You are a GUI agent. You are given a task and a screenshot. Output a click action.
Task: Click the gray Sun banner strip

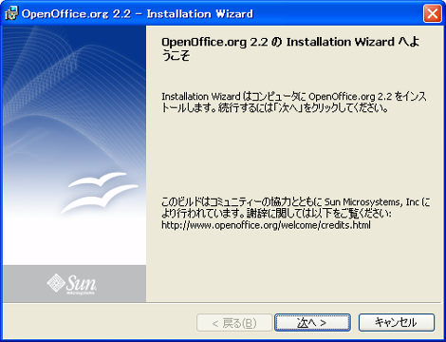pyautogui.click(x=75, y=284)
